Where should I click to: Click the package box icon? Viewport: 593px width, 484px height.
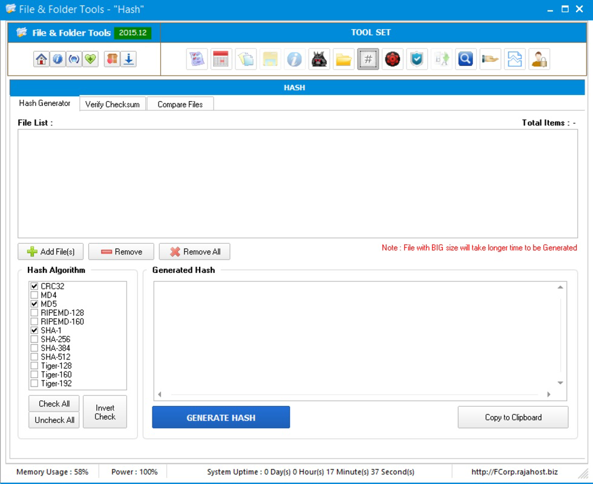112,59
